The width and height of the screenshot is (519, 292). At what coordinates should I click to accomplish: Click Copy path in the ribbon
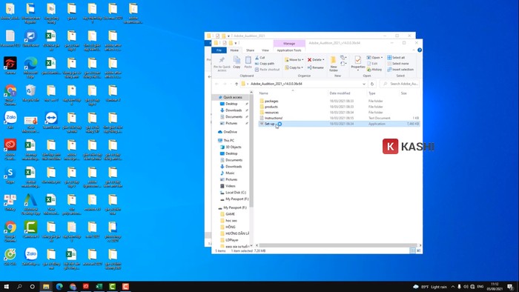(265, 64)
